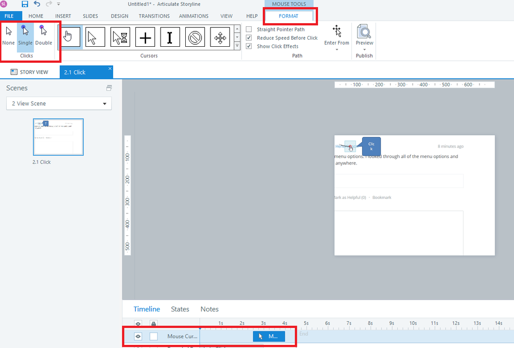Open the TRANSITIONS ribbon tab
Image resolution: width=514 pixels, height=348 pixels.
154,16
